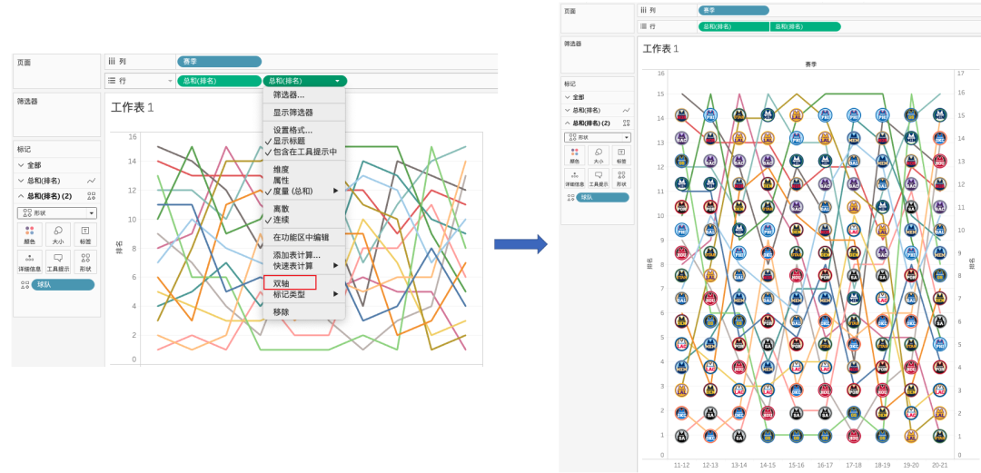981x473 pixels.
Task: Open 标记类型 submenu in context menu
Action: click(303, 294)
